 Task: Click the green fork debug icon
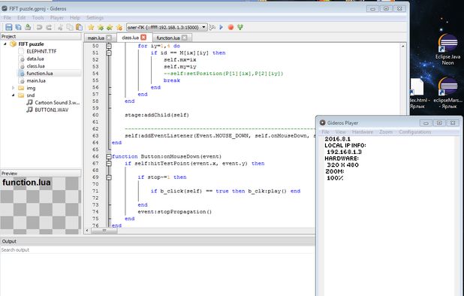tap(240, 27)
